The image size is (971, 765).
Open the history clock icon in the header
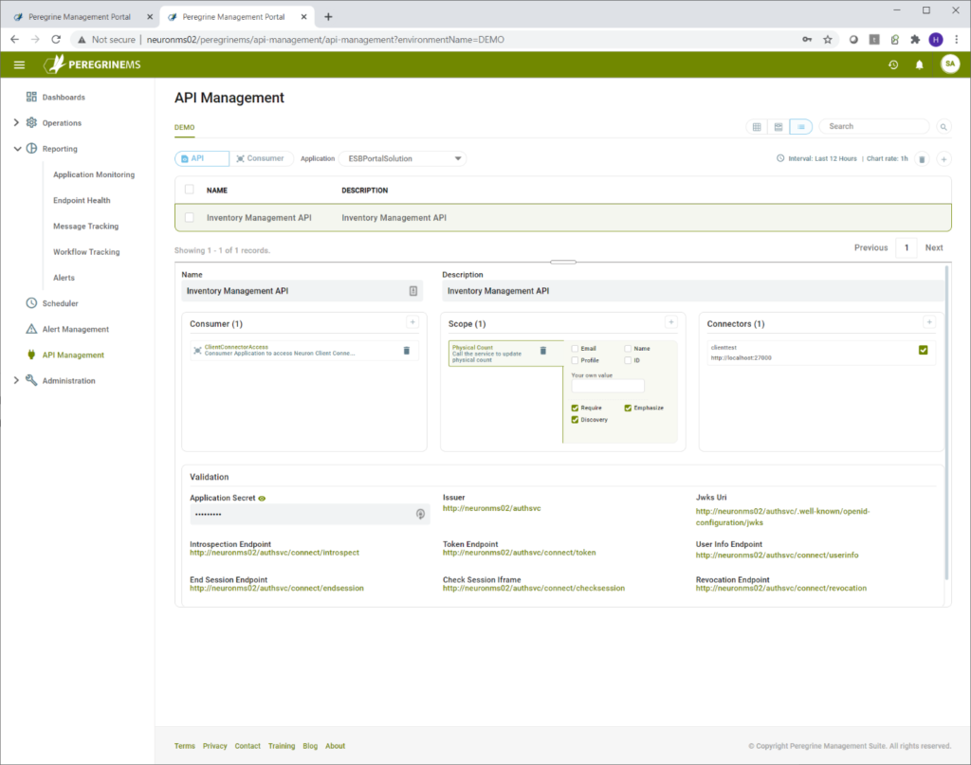pyautogui.click(x=892, y=64)
